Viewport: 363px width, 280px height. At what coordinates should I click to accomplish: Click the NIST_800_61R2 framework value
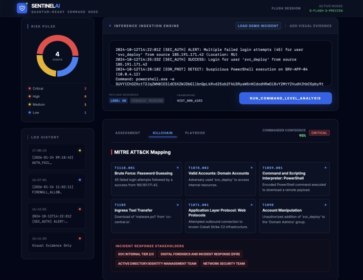(x=190, y=101)
